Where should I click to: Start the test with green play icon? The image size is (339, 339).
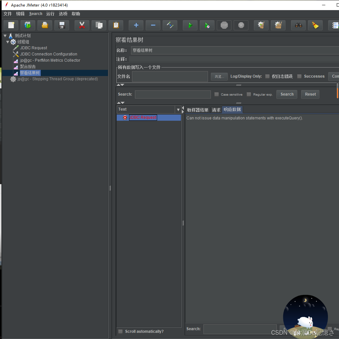[190, 25]
